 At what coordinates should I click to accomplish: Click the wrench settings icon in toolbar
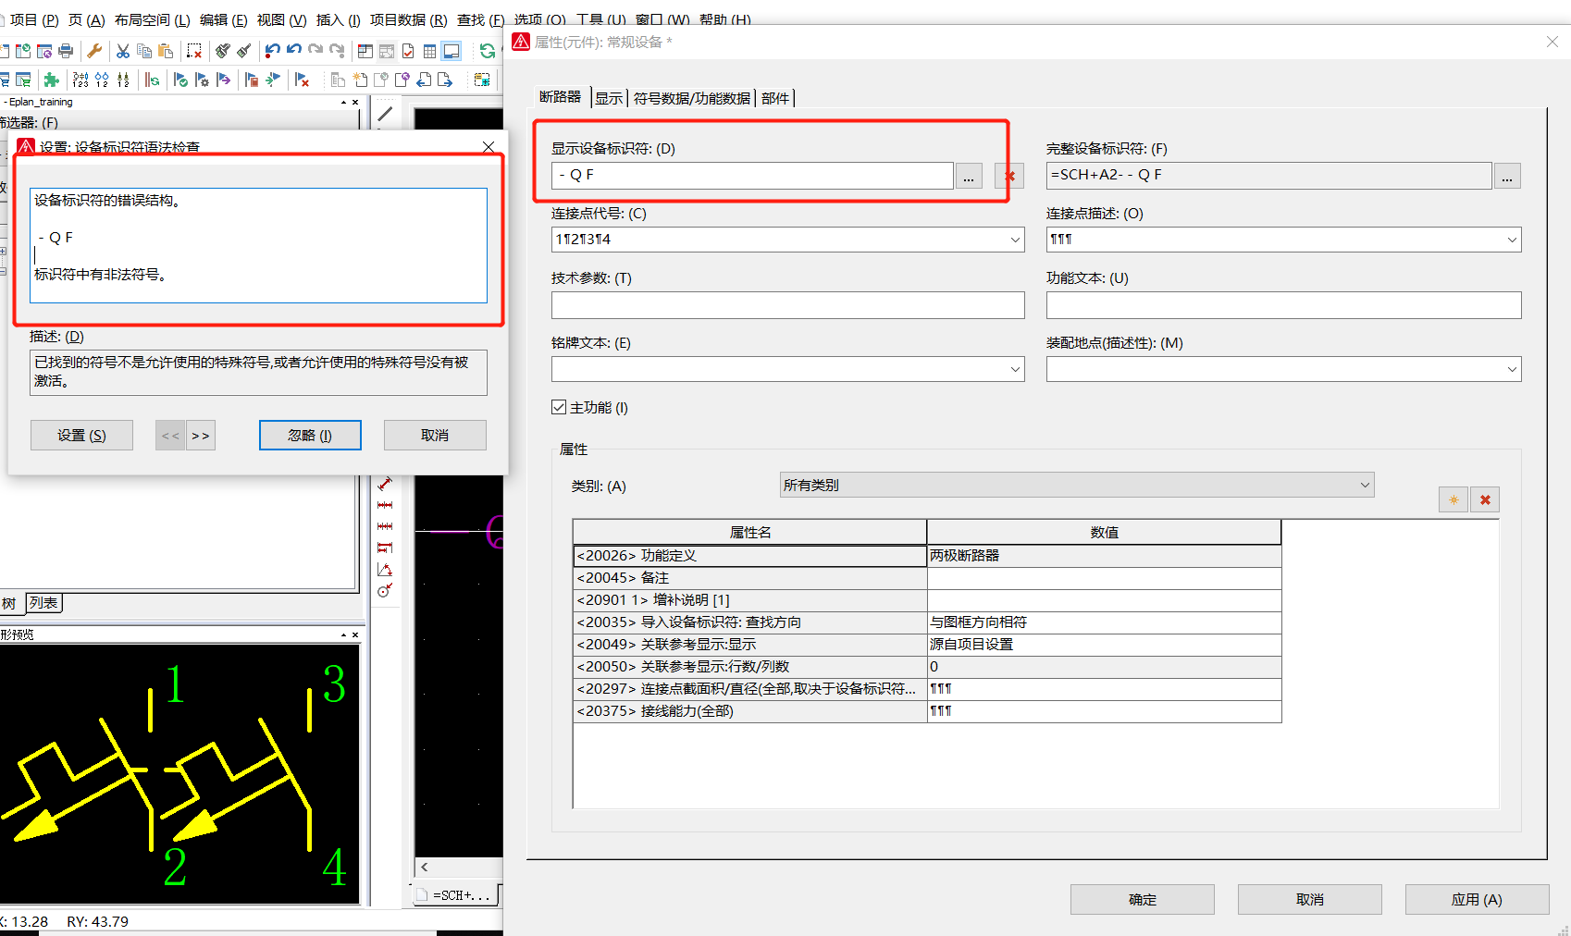(94, 51)
